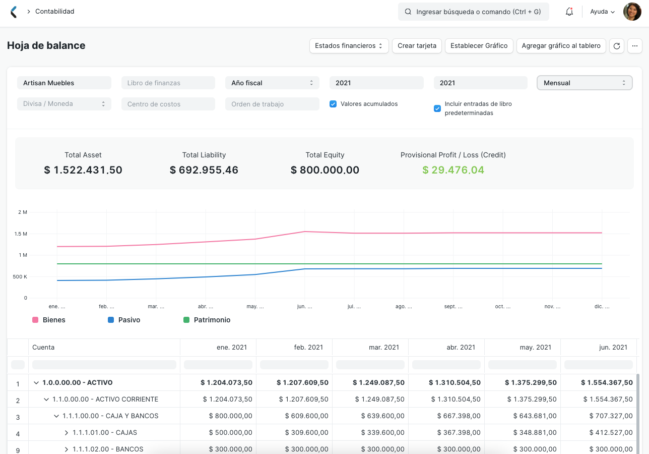649x454 pixels.
Task: Disable the Valores acumulados checkbox
Action: pyautogui.click(x=333, y=104)
